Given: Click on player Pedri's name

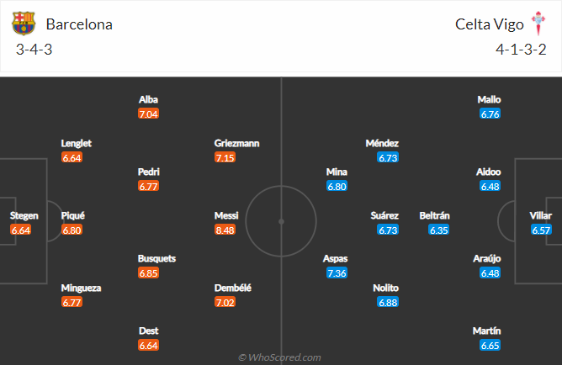Looking at the screenshot, I should (149, 172).
